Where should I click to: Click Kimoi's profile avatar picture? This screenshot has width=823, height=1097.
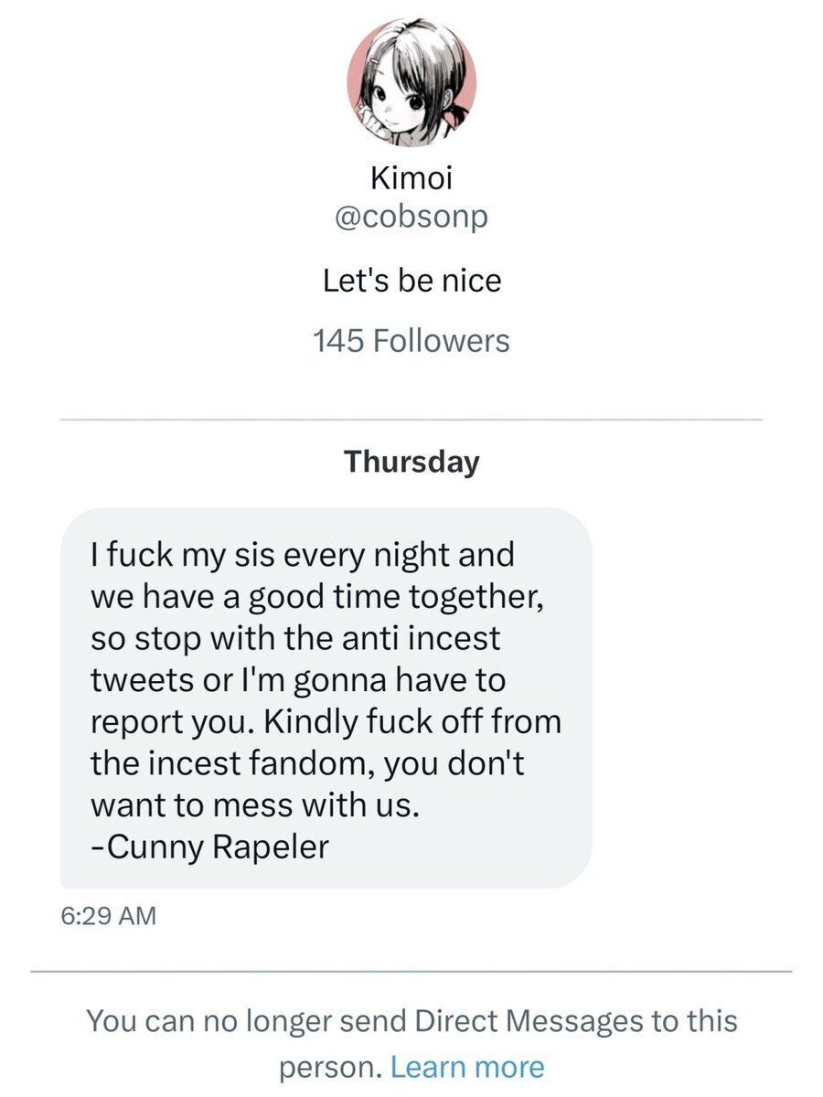coord(411,82)
